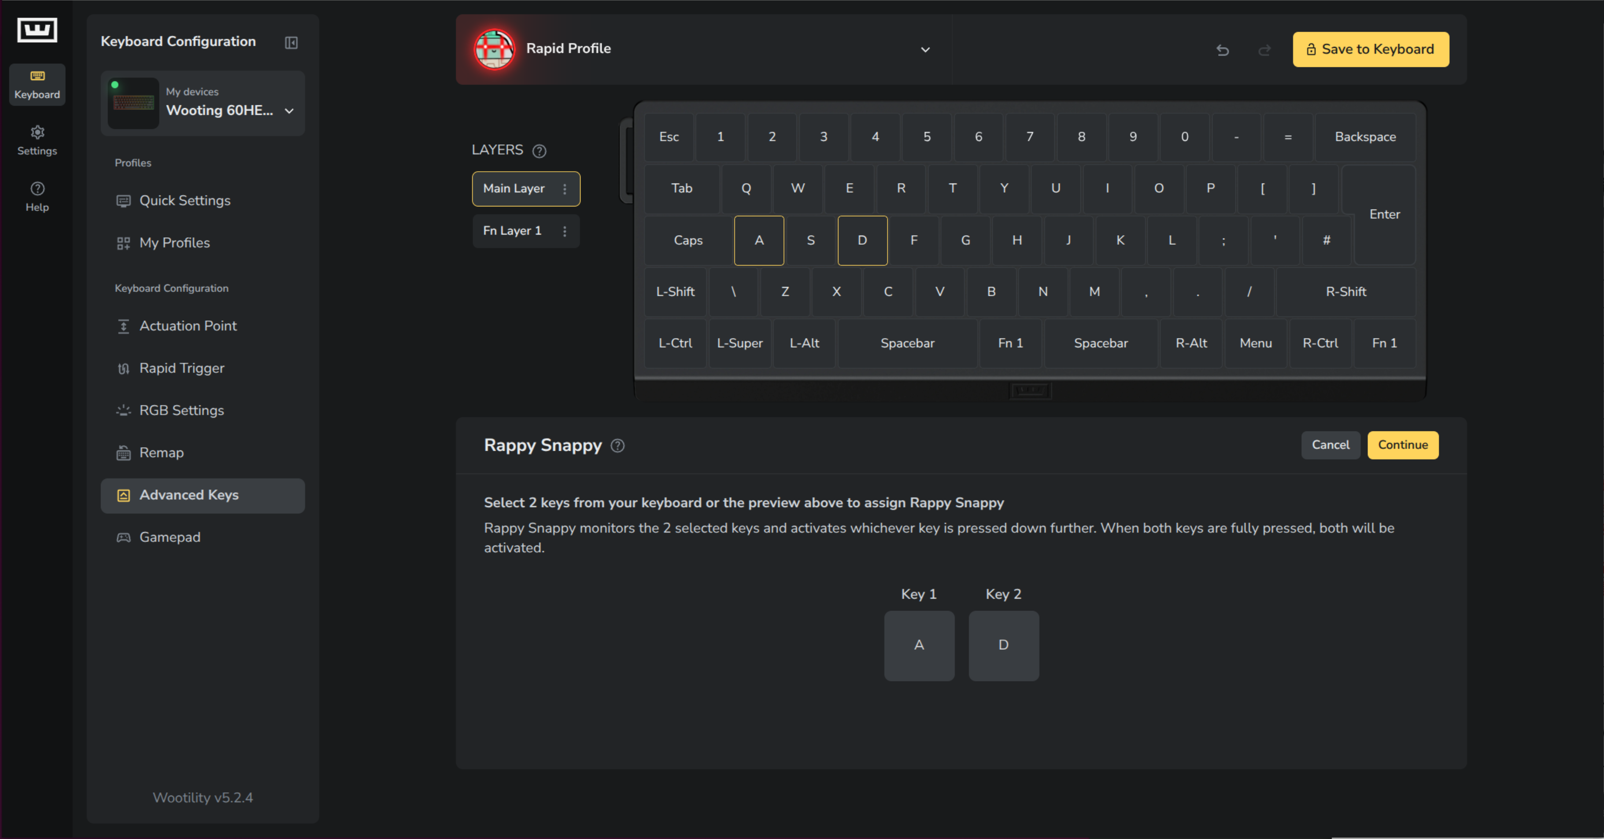Continue the Rappy Snappy assignment

(x=1402, y=445)
